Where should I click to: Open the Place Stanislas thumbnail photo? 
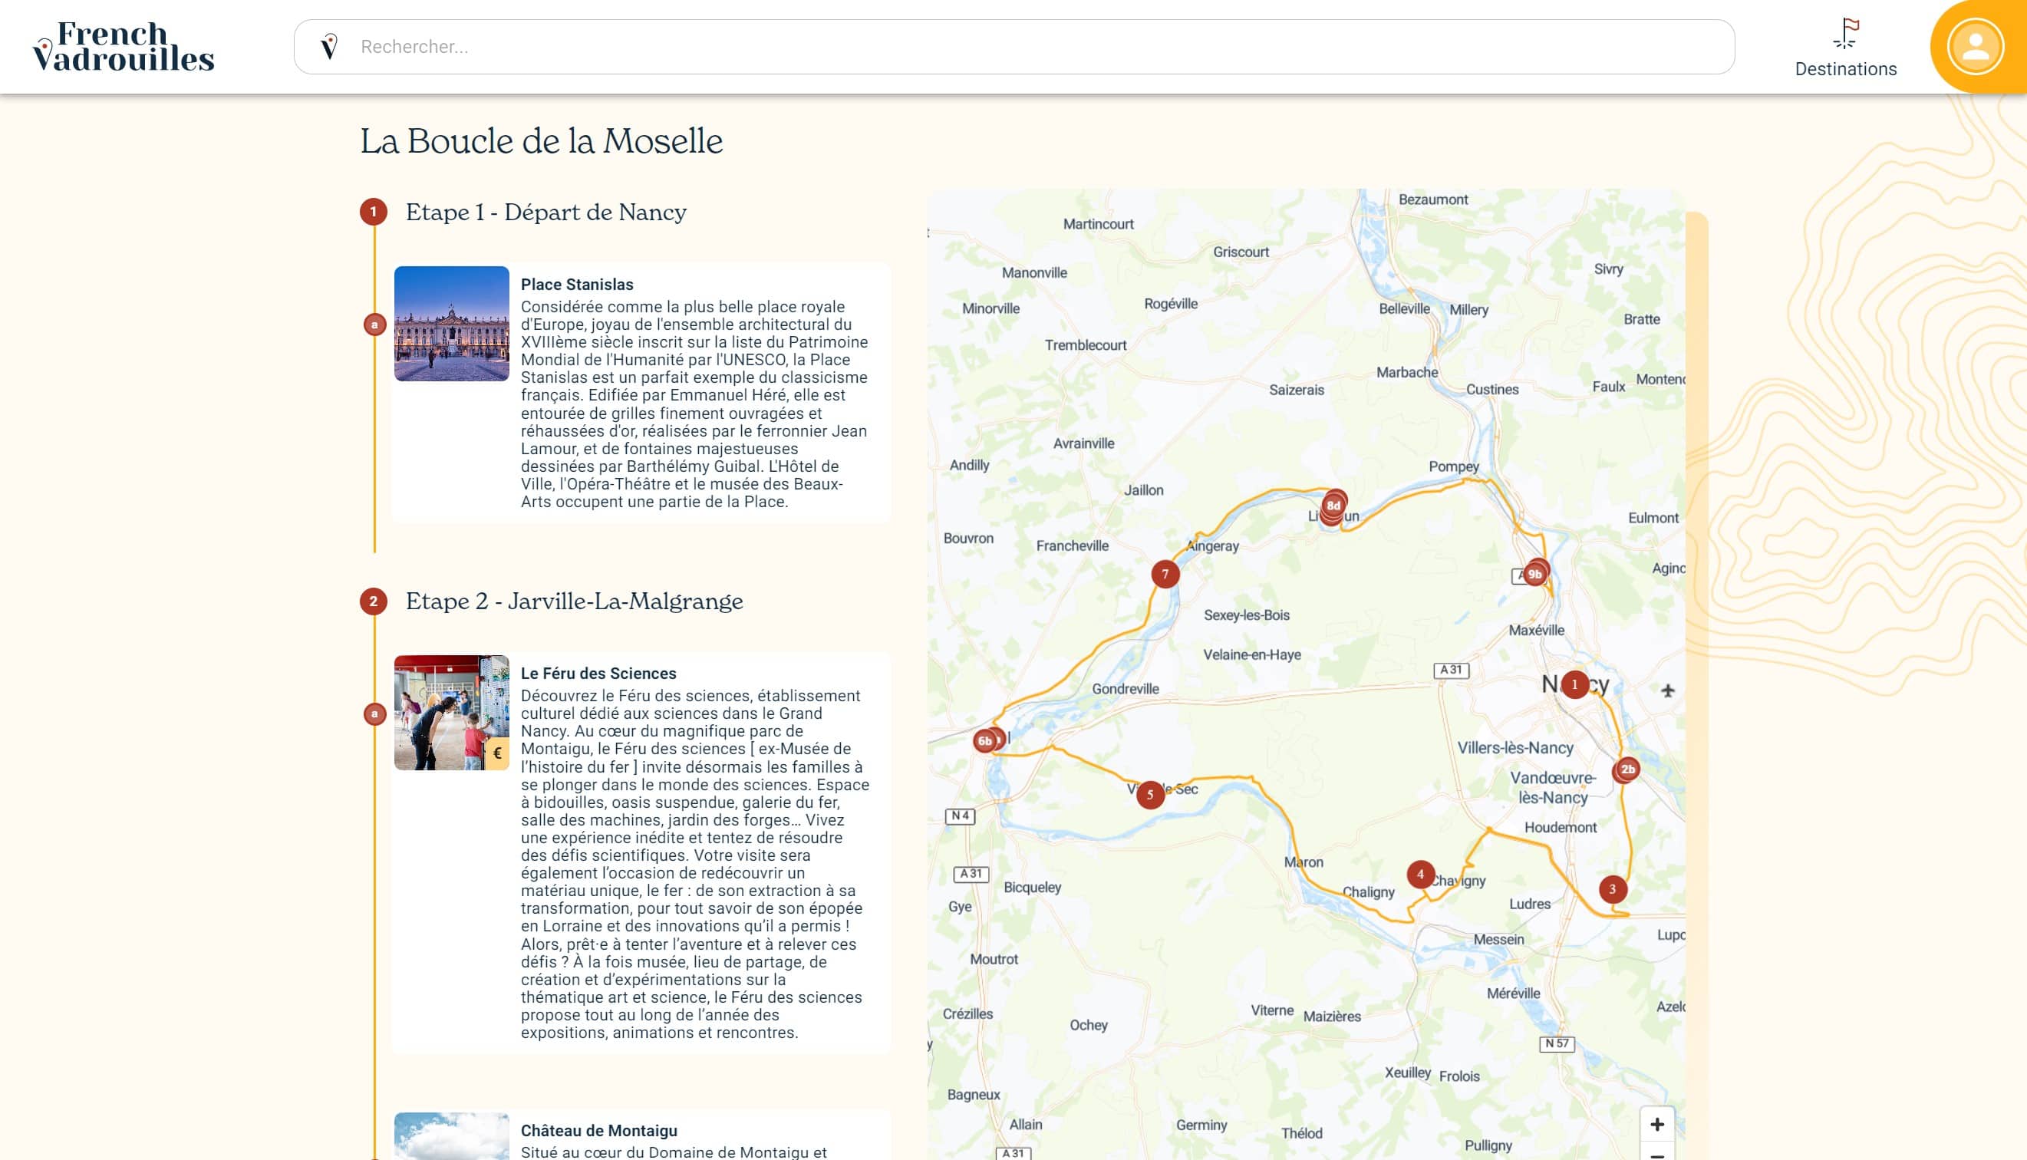click(452, 324)
